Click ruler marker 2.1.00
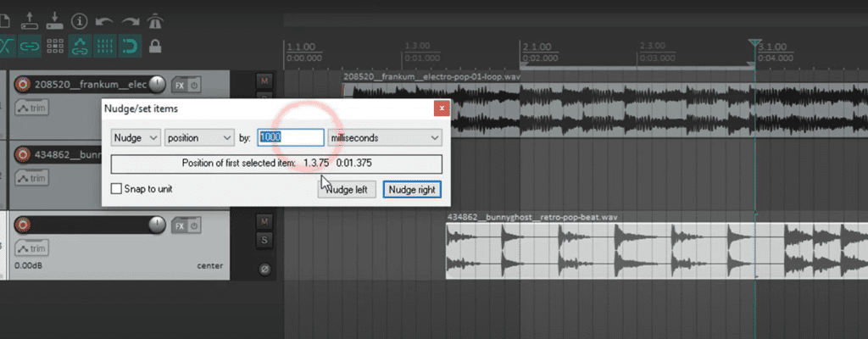This screenshot has height=339, width=868. tap(537, 47)
